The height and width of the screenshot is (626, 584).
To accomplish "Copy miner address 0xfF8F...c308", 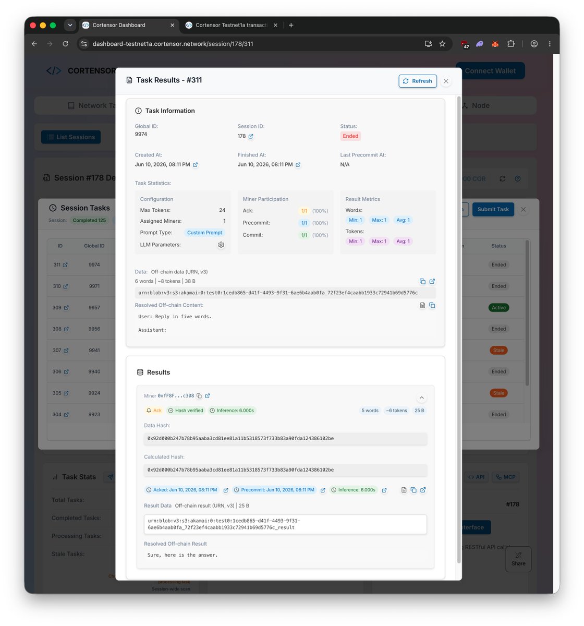I will pos(199,396).
